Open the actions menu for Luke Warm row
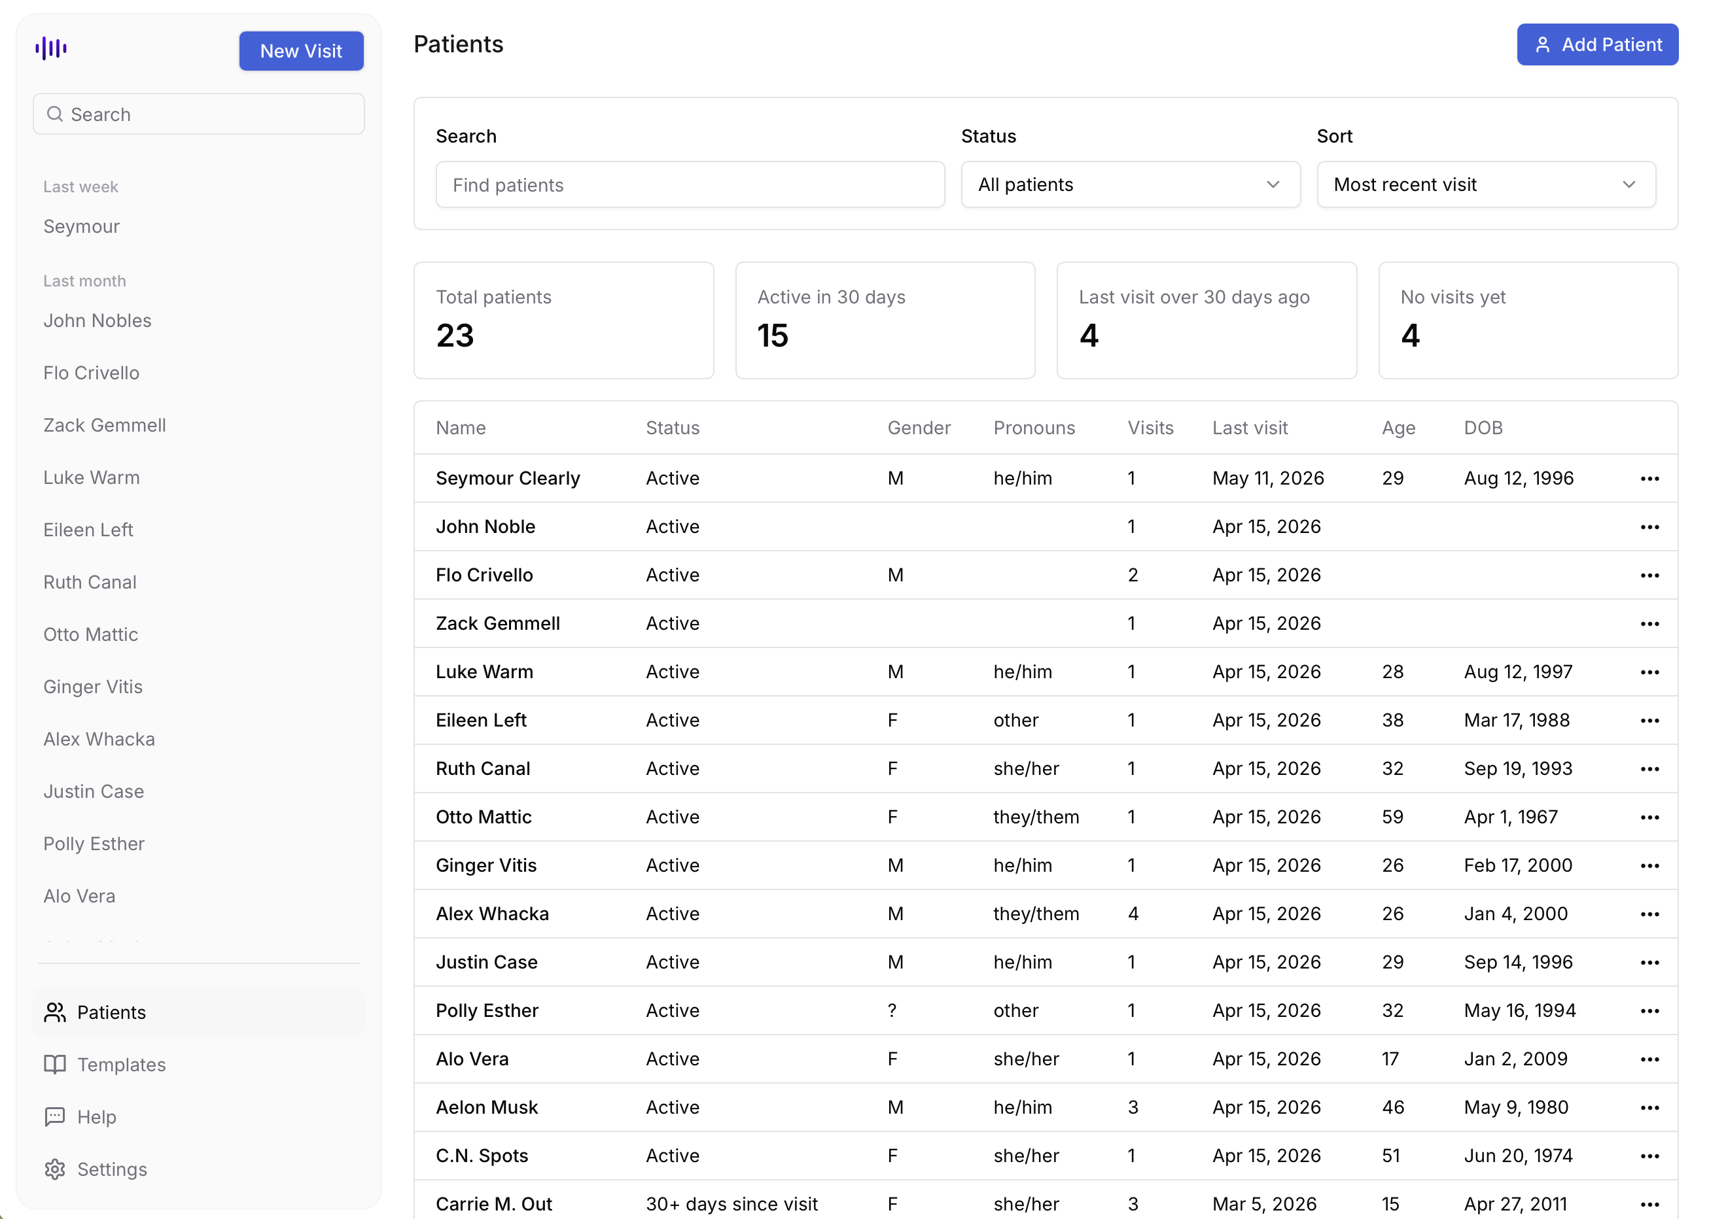This screenshot has height=1219, width=1709. 1649,672
